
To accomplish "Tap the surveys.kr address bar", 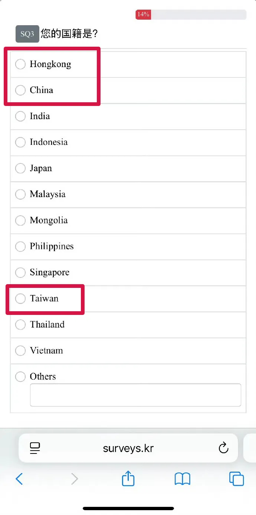I will pyautogui.click(x=128, y=448).
